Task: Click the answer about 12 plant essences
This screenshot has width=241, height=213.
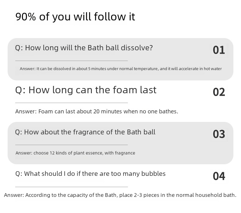Action: coord(75,153)
